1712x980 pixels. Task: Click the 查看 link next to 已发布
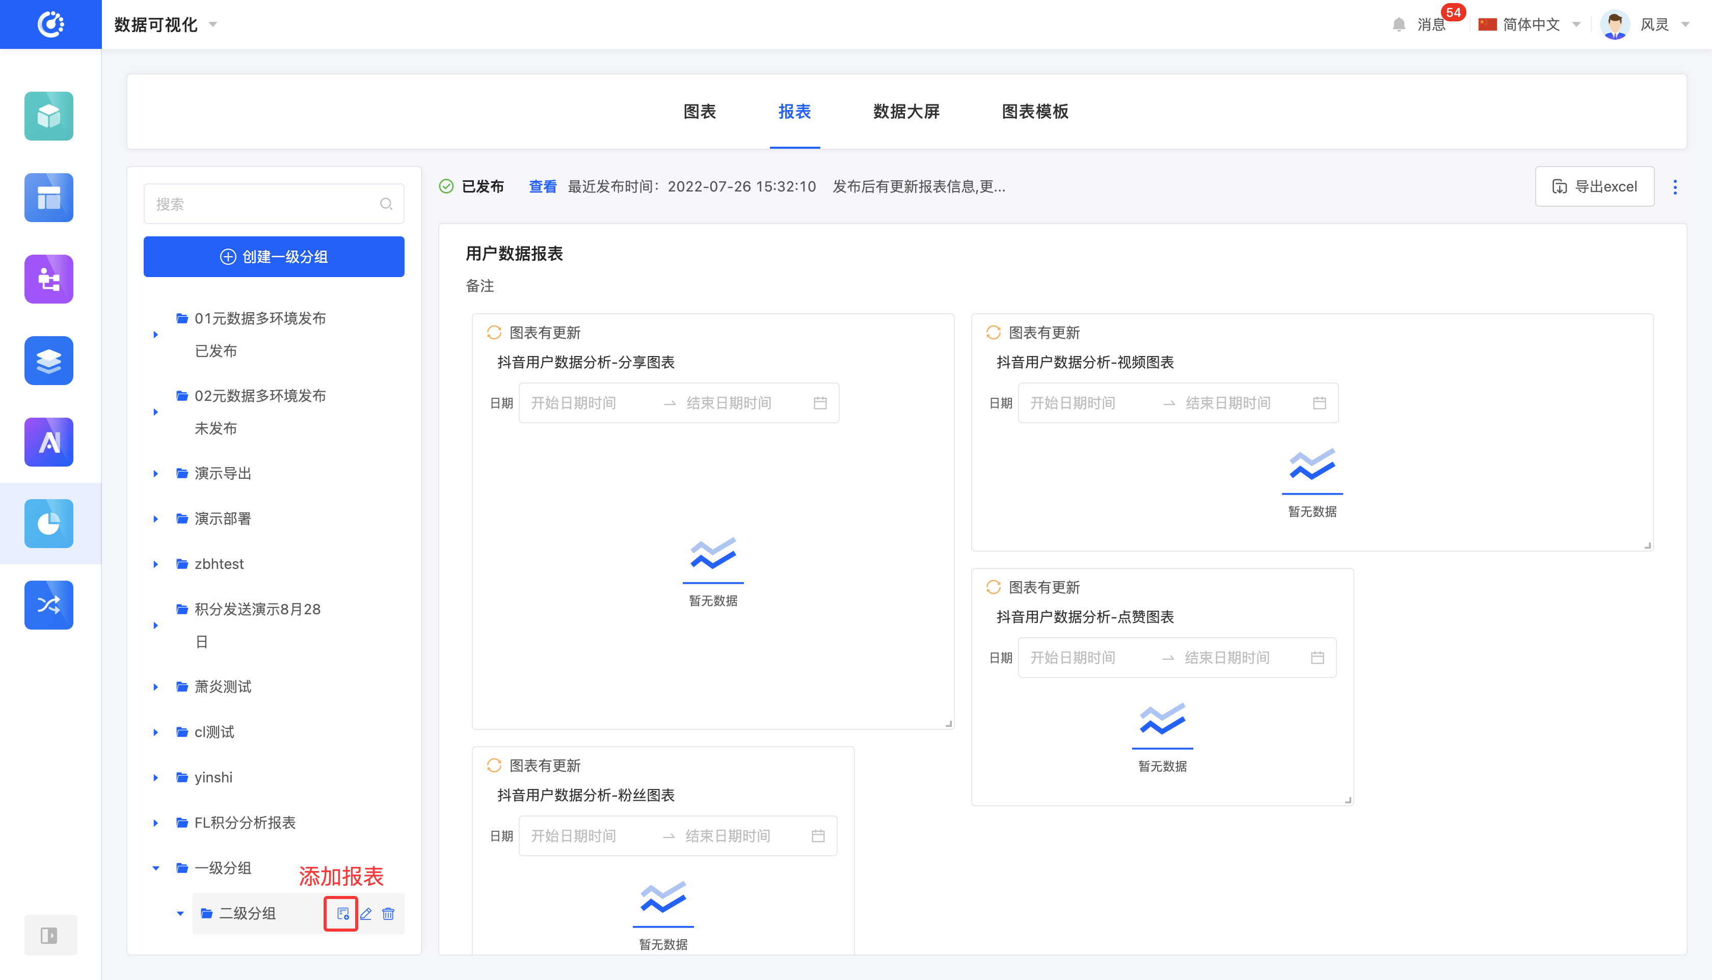(542, 186)
